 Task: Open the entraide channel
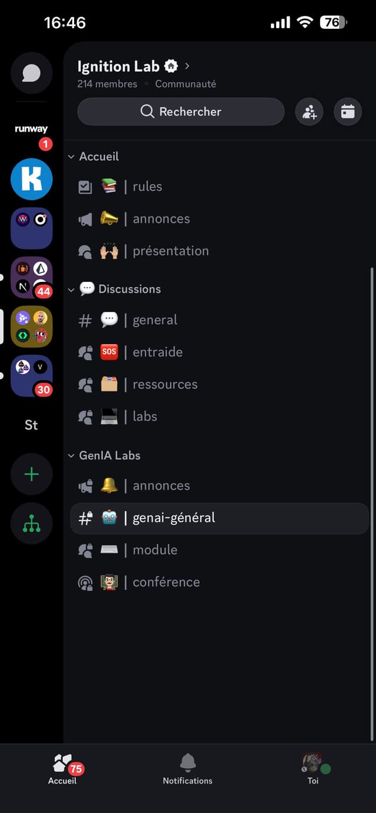(x=157, y=352)
